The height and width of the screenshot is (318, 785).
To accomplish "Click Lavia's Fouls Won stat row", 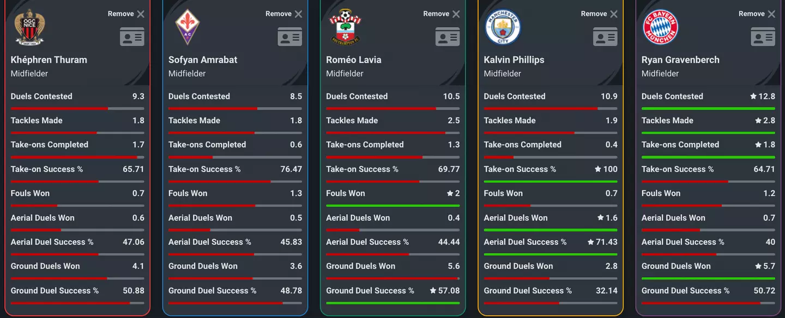I will [x=392, y=194].
